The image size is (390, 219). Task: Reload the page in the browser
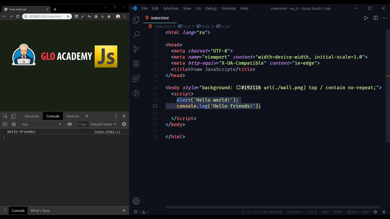pyautogui.click(x=18, y=16)
